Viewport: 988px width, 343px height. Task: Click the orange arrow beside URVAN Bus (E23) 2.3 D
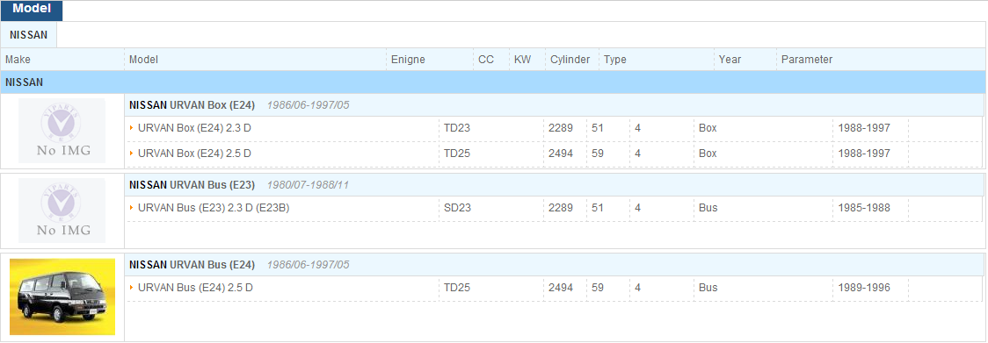(x=132, y=207)
